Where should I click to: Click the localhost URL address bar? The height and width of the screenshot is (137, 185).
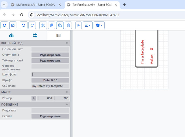(x=78, y=15)
